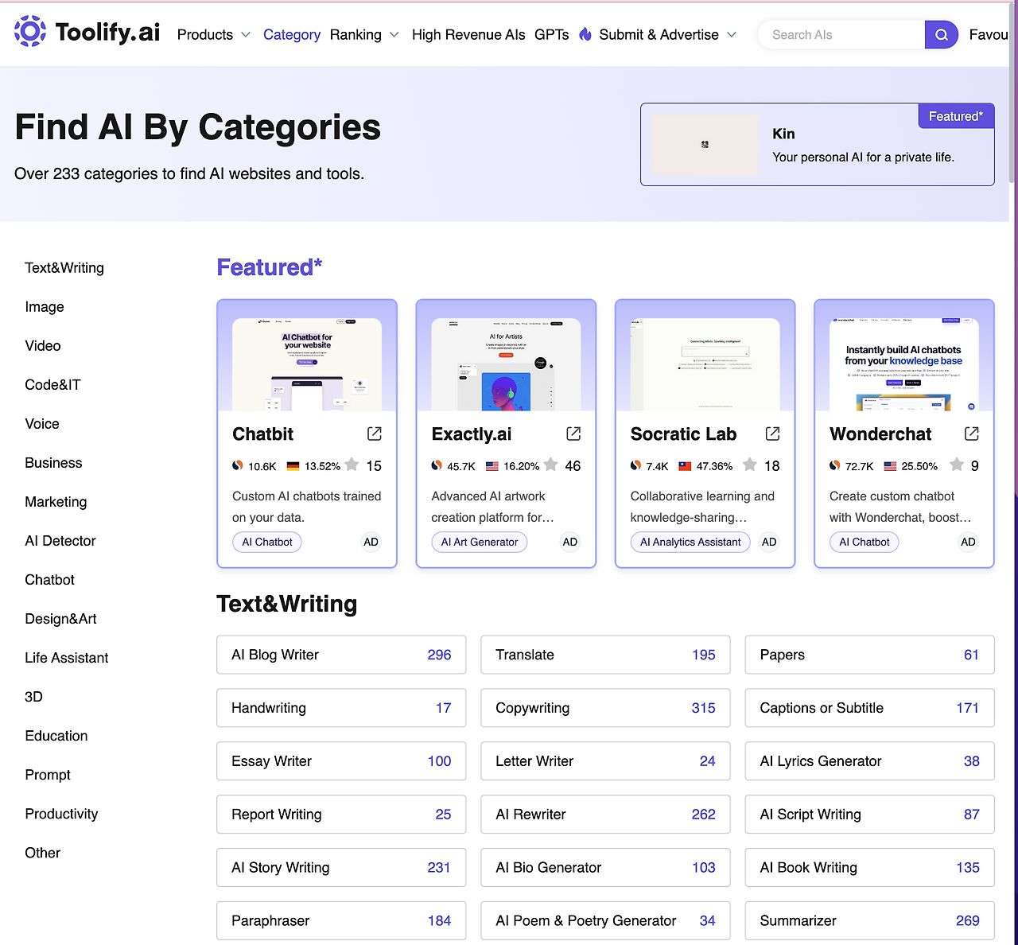Select Code&IT category in the sidebar
The height and width of the screenshot is (945, 1018).
[53, 384]
